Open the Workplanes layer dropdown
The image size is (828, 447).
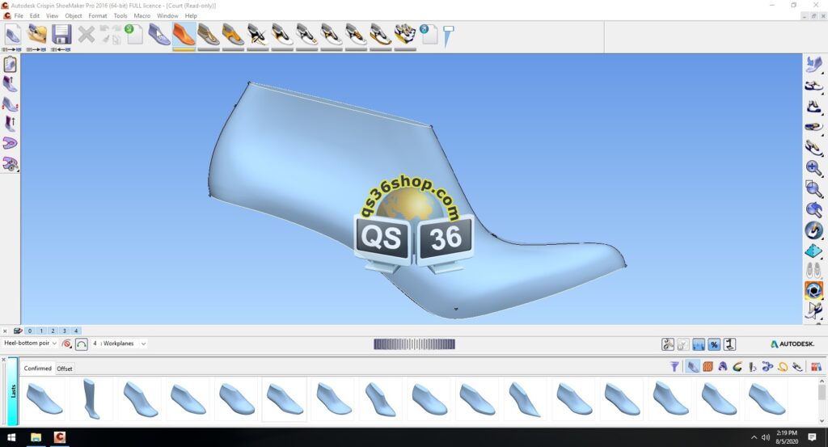pyautogui.click(x=119, y=344)
